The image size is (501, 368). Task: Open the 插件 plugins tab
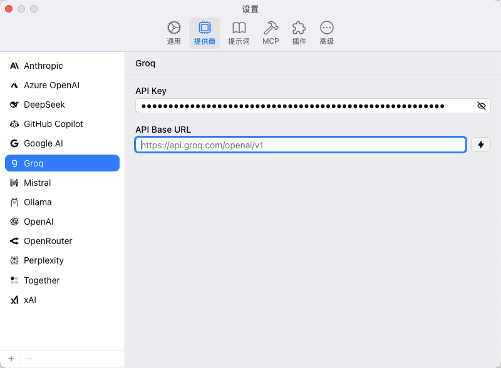(299, 33)
